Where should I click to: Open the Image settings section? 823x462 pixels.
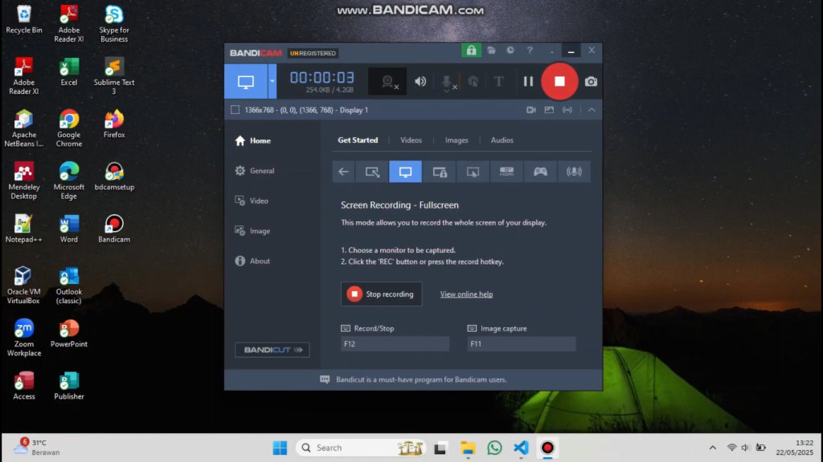pyautogui.click(x=252, y=231)
